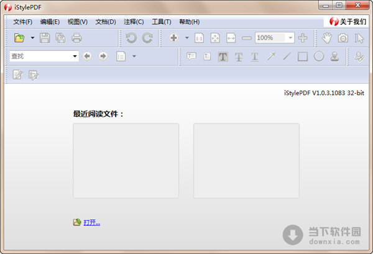Open the 查找 search dropdown arrow
This screenshot has width=373, height=254.
pyautogui.click(x=75, y=57)
